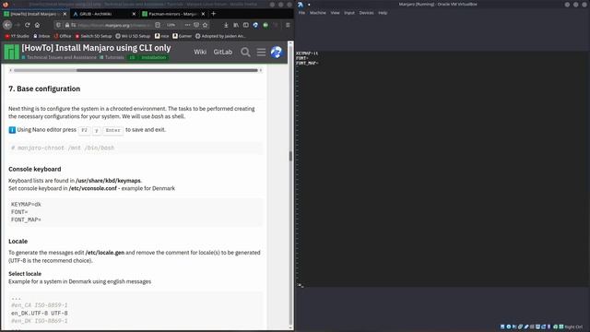
Task: Click KEYMAP=dk line in code block
Action: (26, 205)
